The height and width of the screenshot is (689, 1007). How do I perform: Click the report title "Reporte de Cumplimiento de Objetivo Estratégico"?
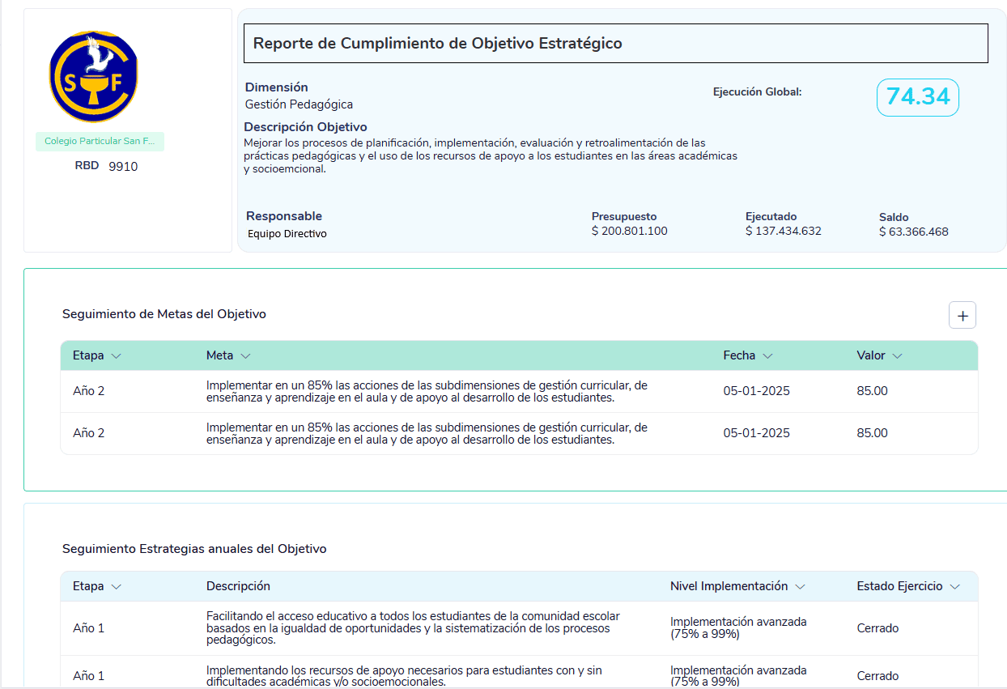(x=438, y=44)
